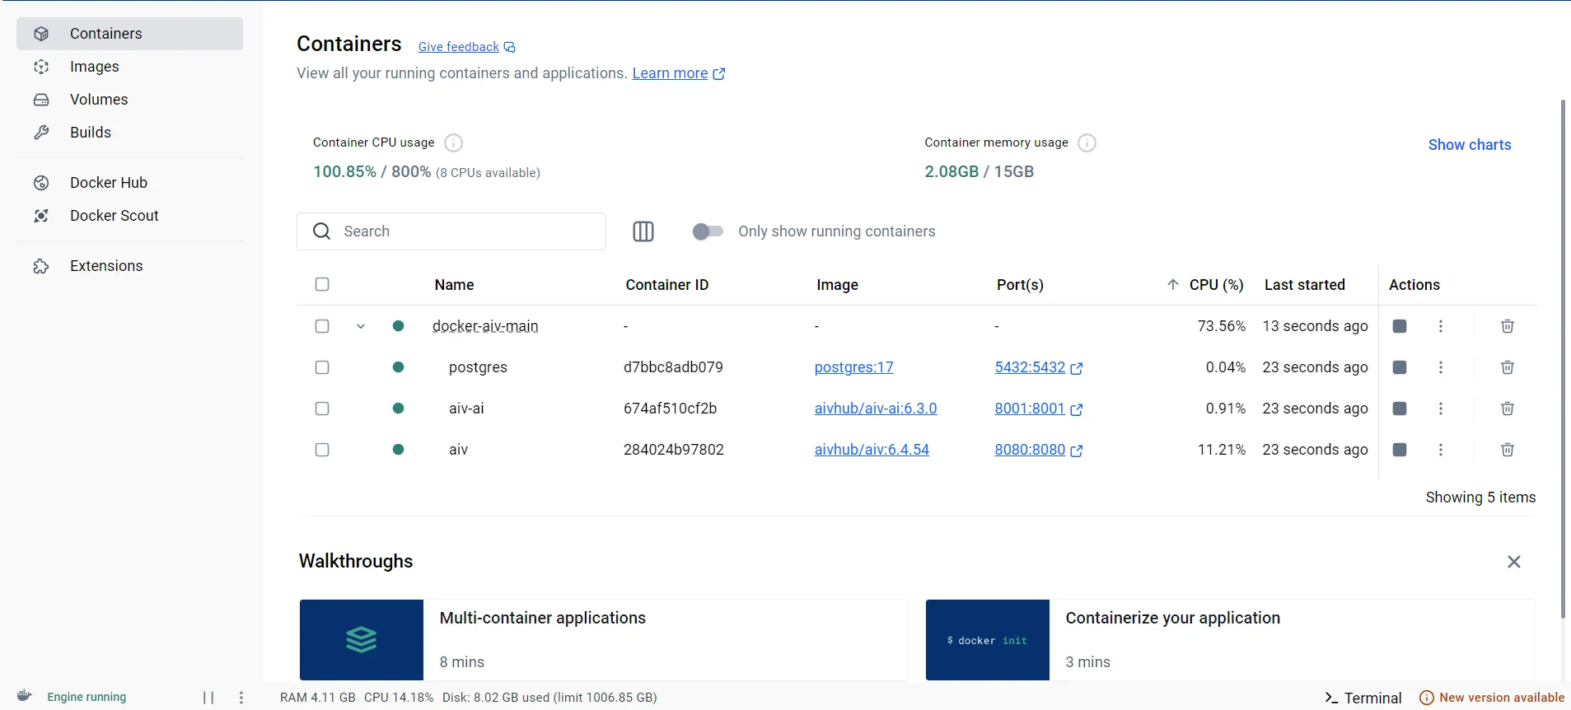Click container ID 674af510cf2b
Screen dimensions: 1571x710
[x=670, y=409]
